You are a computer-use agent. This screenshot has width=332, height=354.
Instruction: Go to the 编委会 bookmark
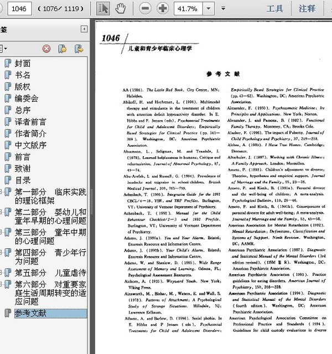coord(27,99)
